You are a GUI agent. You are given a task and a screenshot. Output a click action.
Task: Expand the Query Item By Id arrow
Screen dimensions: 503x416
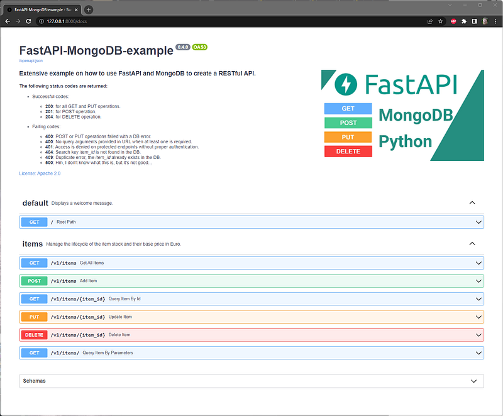(x=478, y=299)
